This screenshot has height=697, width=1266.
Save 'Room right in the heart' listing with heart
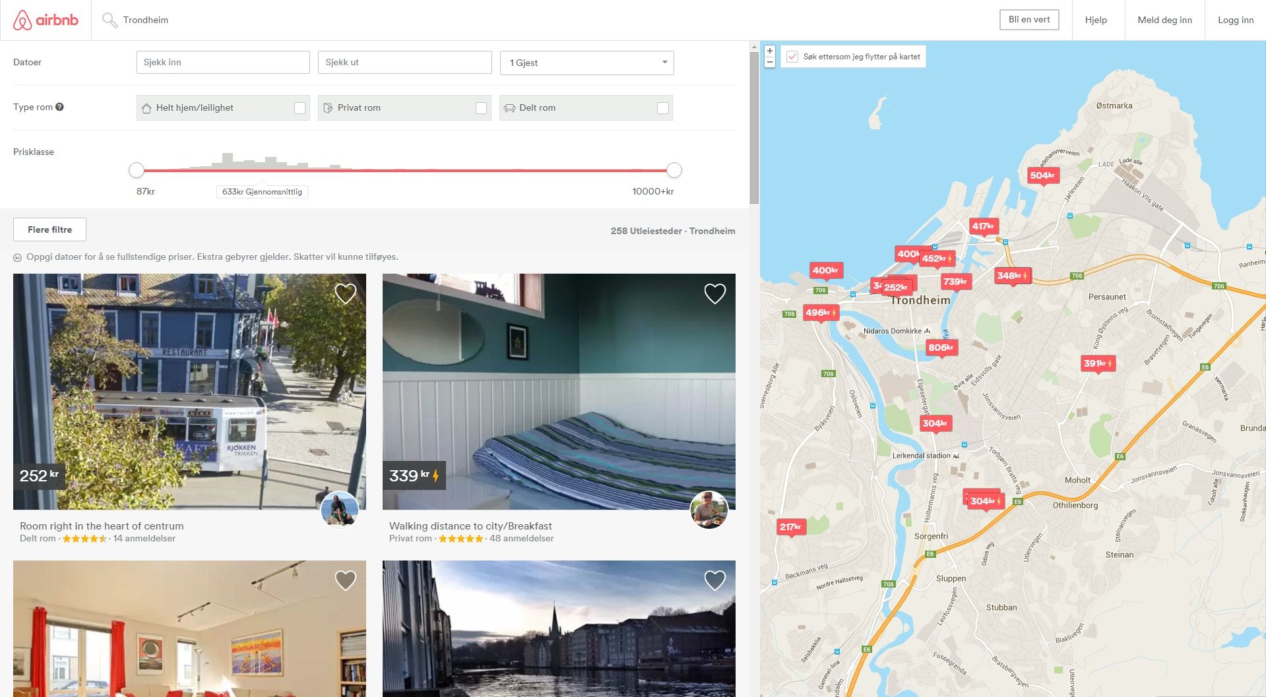coord(346,293)
